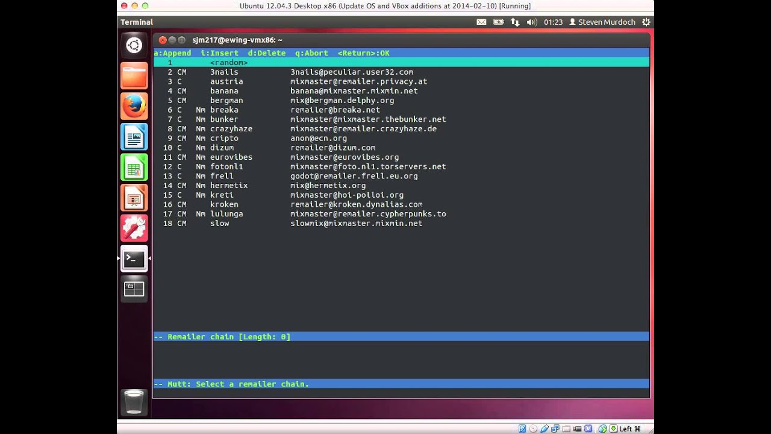Select the Terminal launcher icon
771x434 pixels.
(134, 259)
